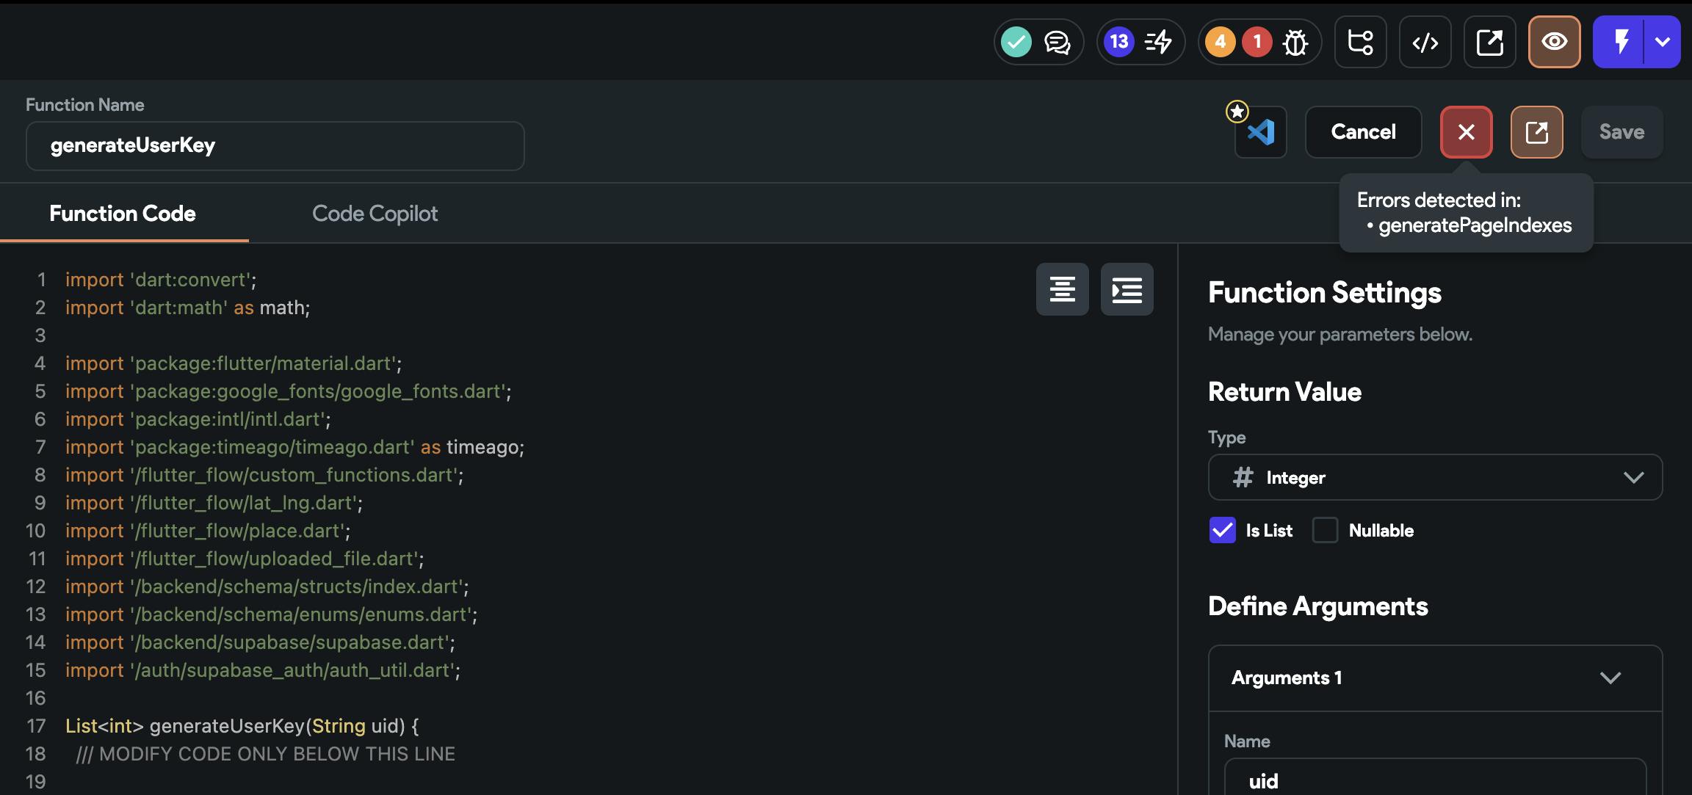
Task: Open the bug debug issues icon
Action: (x=1295, y=43)
